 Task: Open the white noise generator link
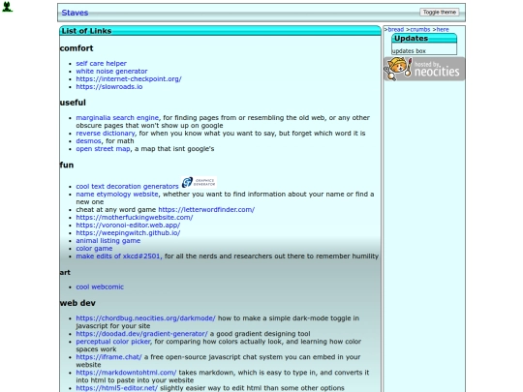[x=111, y=71]
